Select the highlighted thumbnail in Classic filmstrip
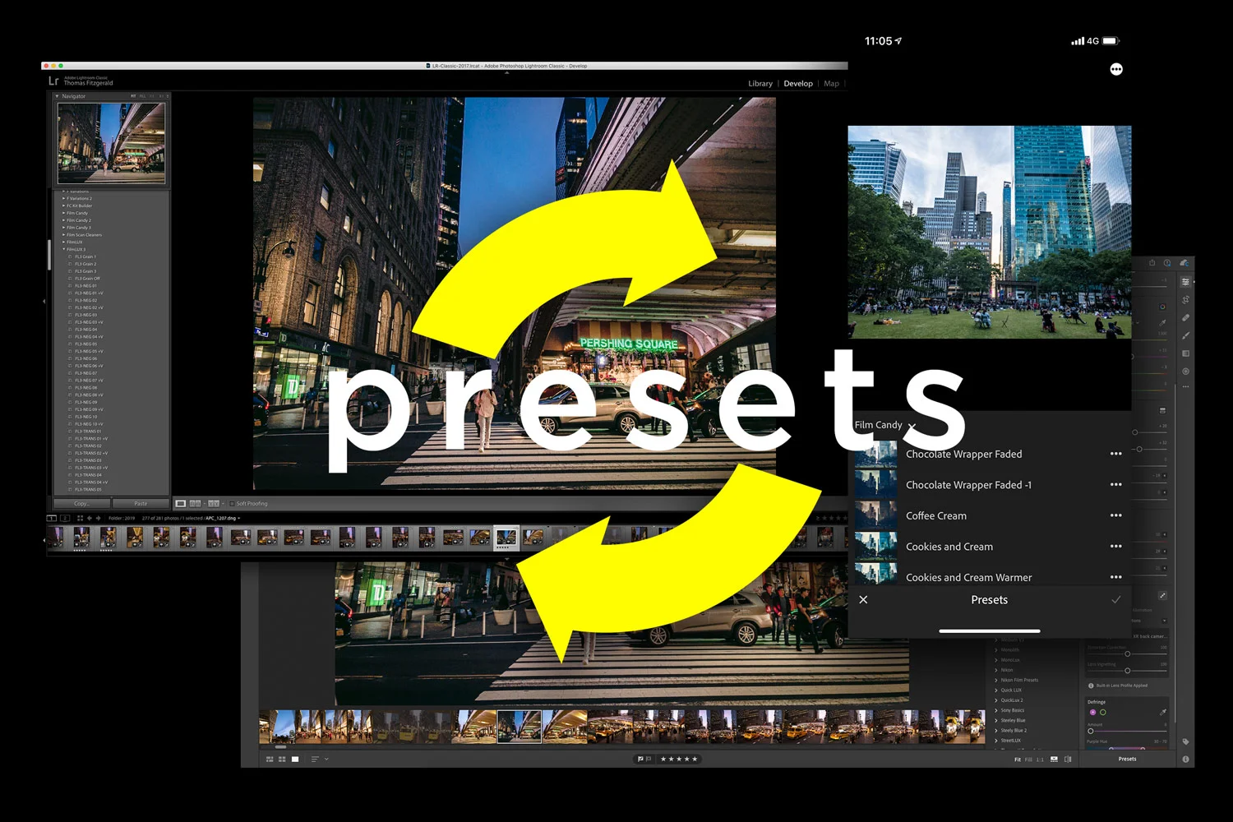Screen dimensions: 1233x822 [x=506, y=538]
